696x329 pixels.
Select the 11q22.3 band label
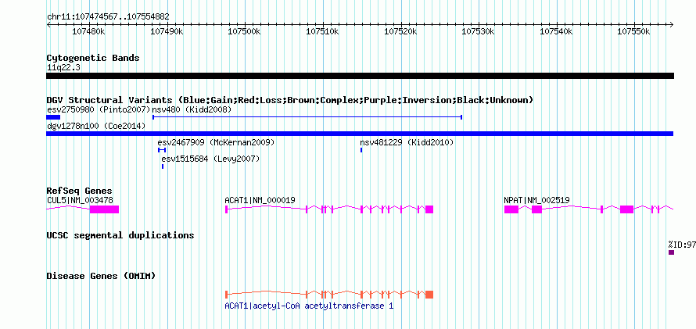[x=63, y=68]
